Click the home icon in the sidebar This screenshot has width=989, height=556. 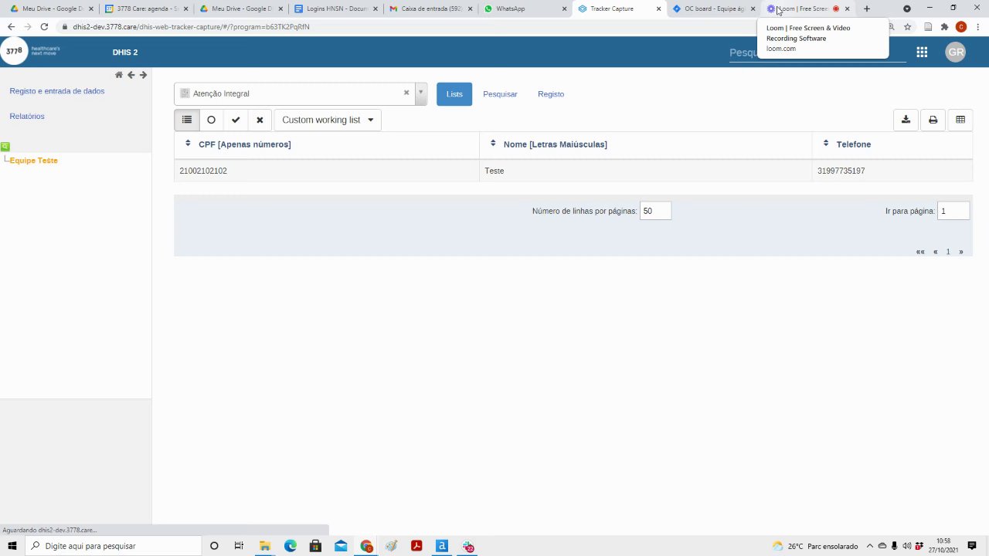coord(119,75)
